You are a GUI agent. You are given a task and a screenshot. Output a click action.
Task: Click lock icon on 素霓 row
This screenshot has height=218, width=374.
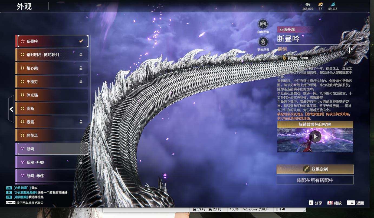[x=81, y=122]
